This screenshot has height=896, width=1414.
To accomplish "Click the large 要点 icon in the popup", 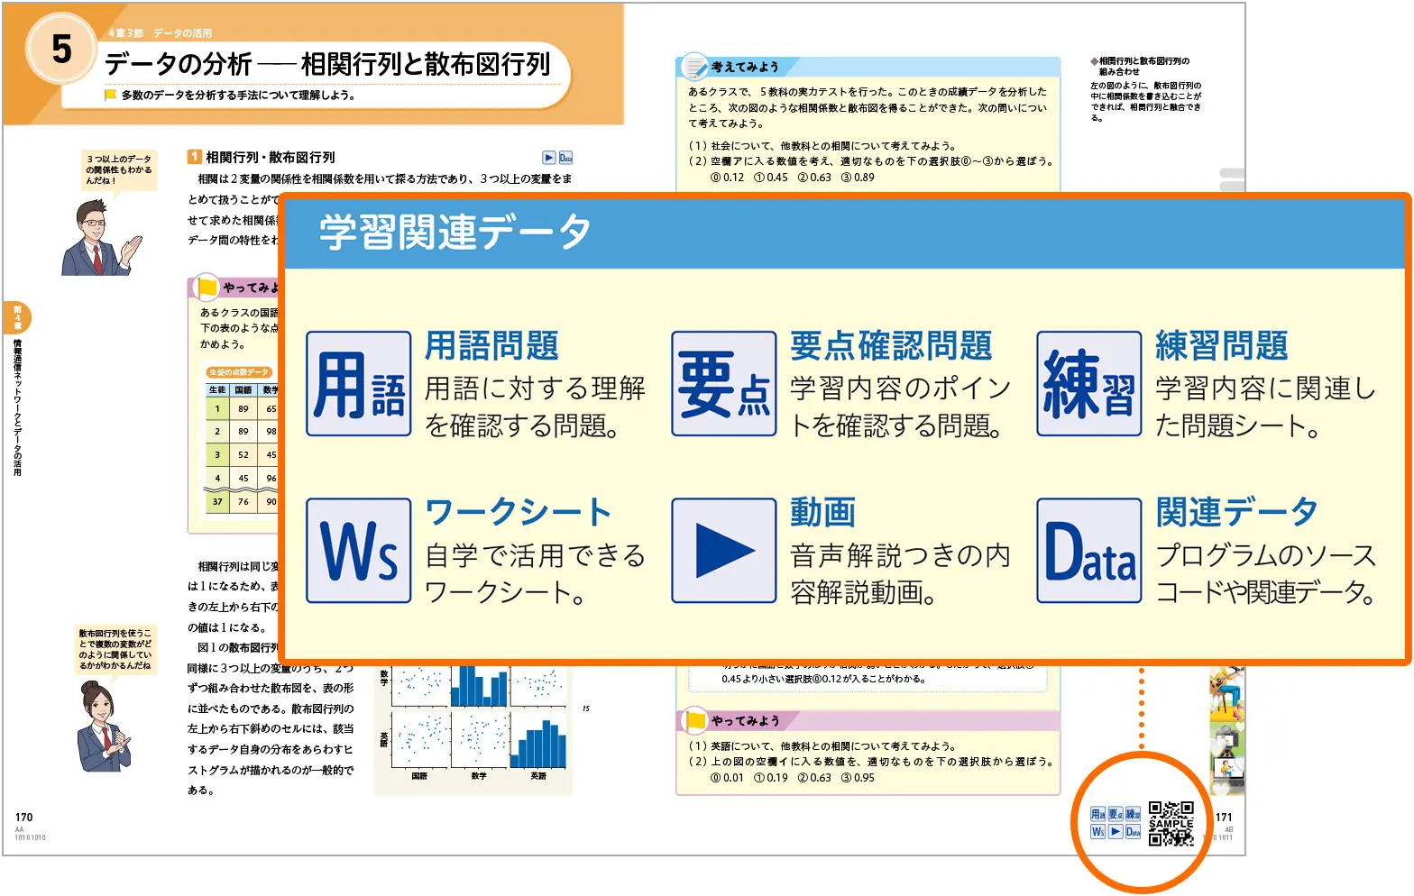I will [723, 384].
